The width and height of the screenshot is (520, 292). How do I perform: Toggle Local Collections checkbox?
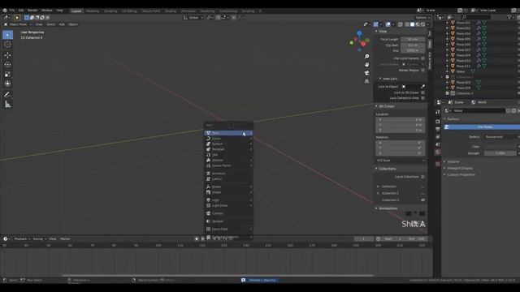(x=422, y=177)
